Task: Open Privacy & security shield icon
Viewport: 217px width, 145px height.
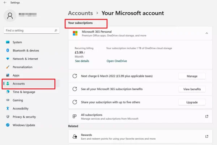Action: tap(8, 117)
